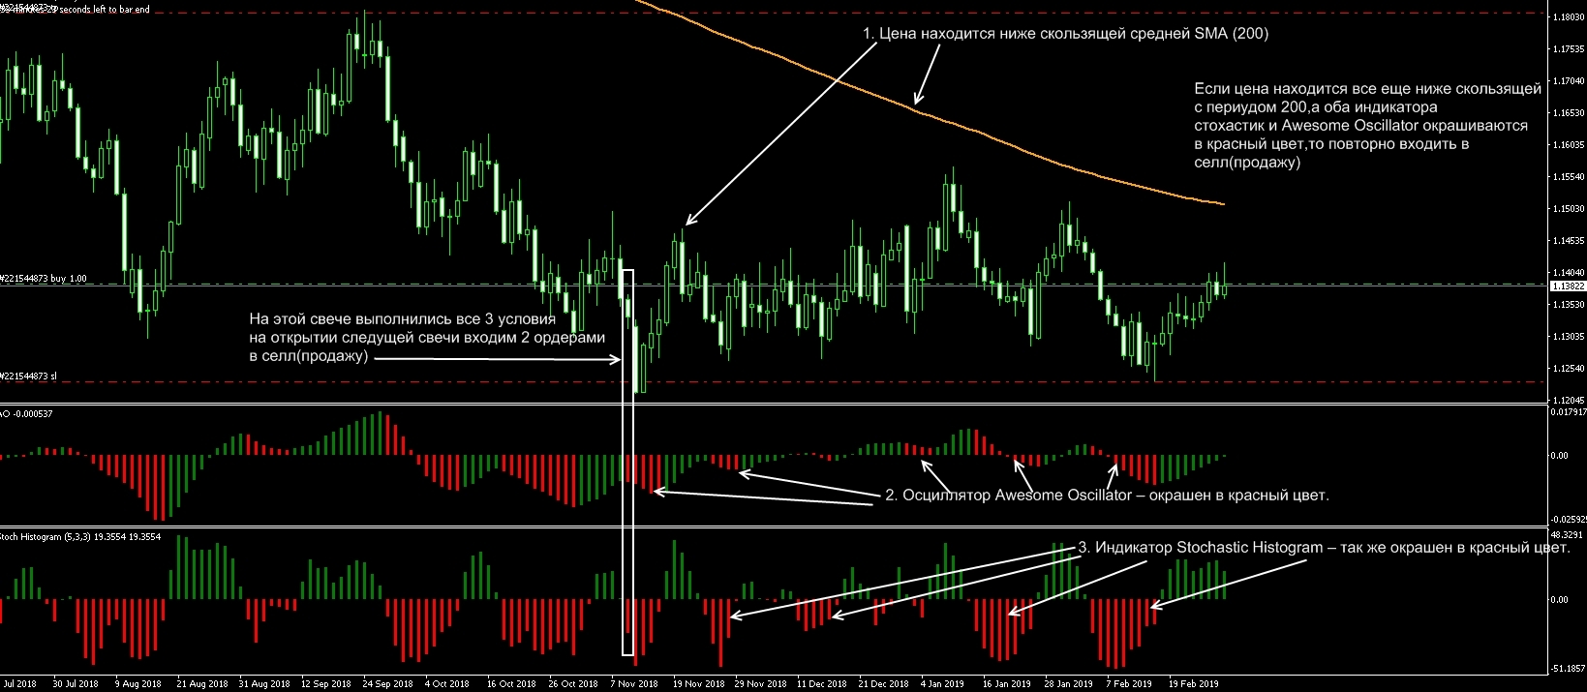Viewport: 1587px width, 692px height.
Task: Click the price scale value 1.12540
Action: coord(1568,369)
